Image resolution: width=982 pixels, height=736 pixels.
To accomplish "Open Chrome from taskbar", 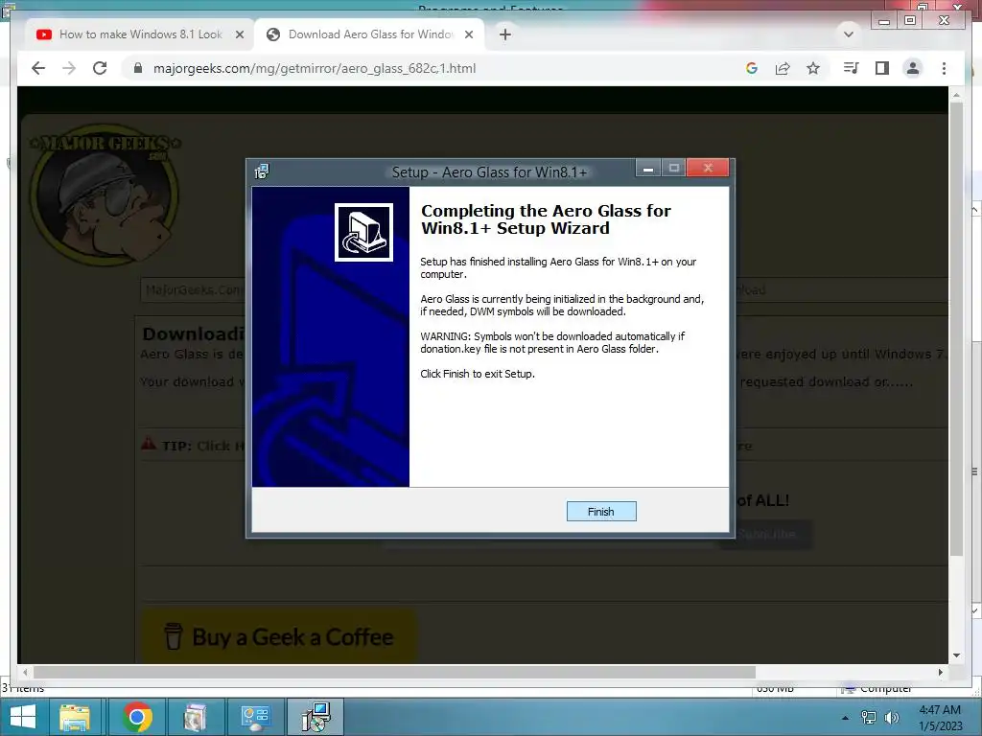I will pos(137,717).
